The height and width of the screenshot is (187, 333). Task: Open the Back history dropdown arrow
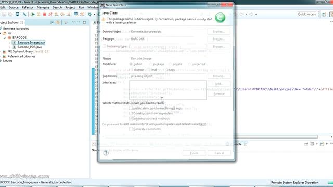coord(246,14)
